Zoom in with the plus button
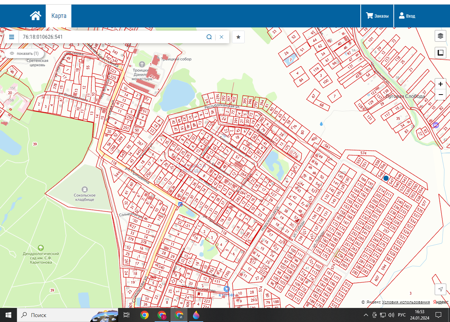This screenshot has width=450, height=322. click(440, 84)
